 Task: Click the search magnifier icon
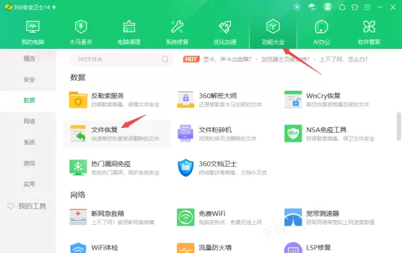165,60
